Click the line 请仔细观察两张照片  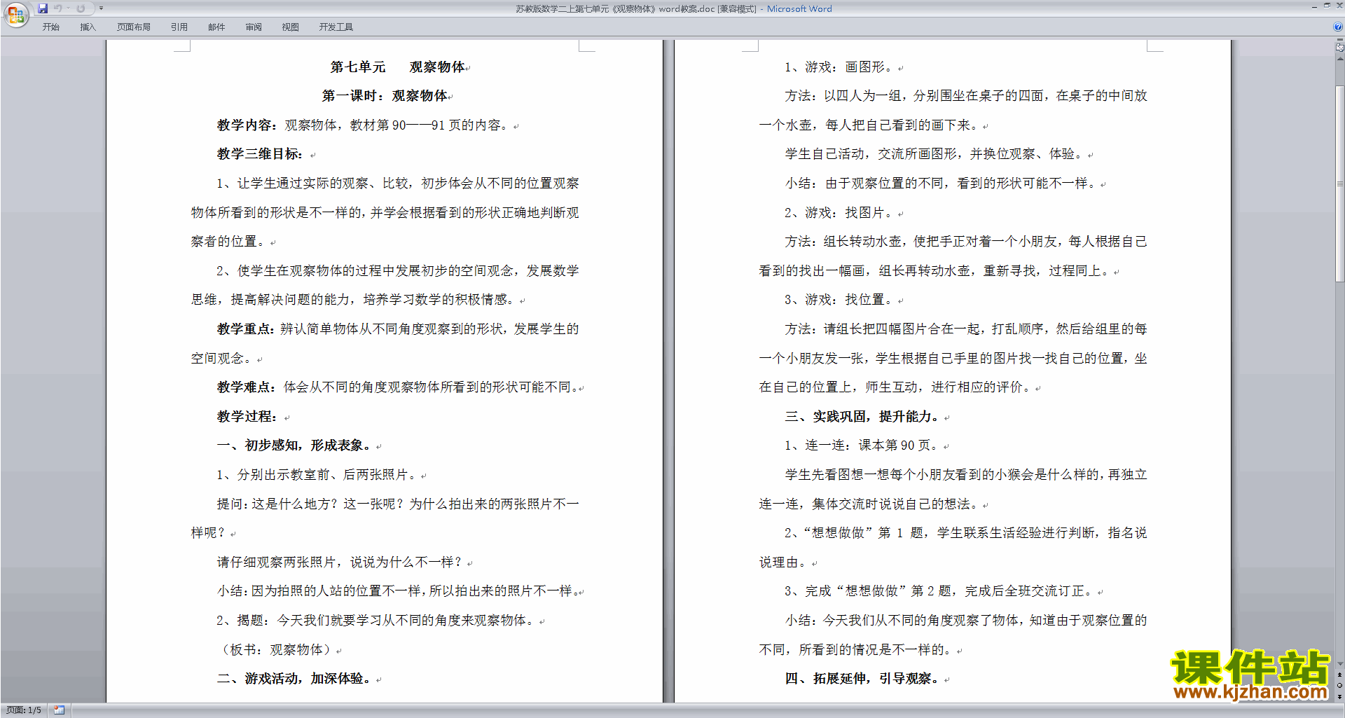pyautogui.click(x=276, y=562)
